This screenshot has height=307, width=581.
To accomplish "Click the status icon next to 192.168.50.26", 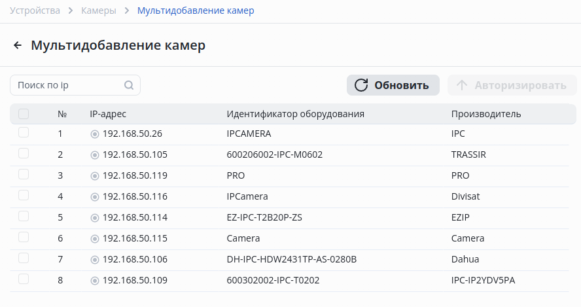I will pyautogui.click(x=95, y=134).
